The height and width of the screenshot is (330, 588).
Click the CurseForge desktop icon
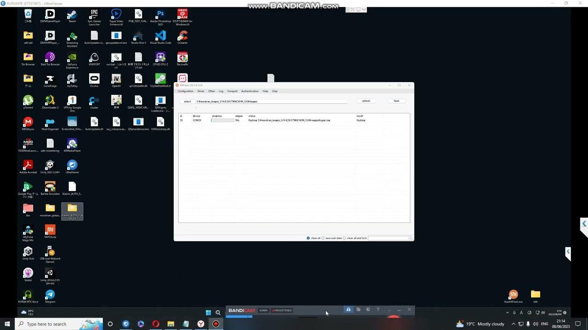click(50, 81)
